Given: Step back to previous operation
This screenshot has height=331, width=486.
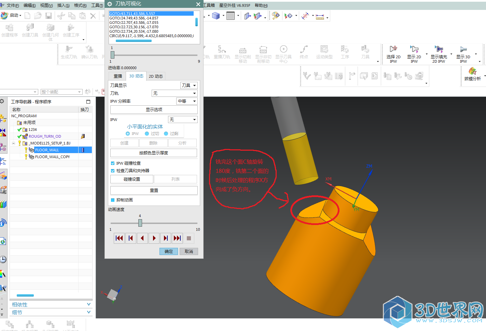Looking at the screenshot, I should 131,238.
